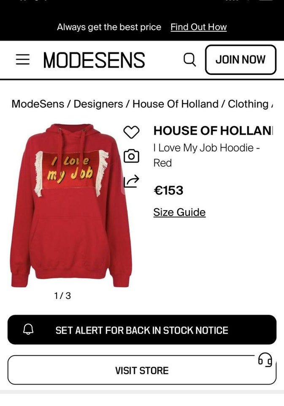This screenshot has width=284, height=406.
Task: Go to MODESENS home logo
Action: 94,60
